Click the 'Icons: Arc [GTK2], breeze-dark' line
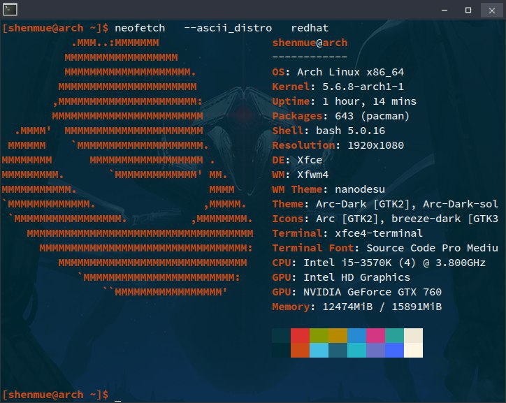 click(x=385, y=219)
